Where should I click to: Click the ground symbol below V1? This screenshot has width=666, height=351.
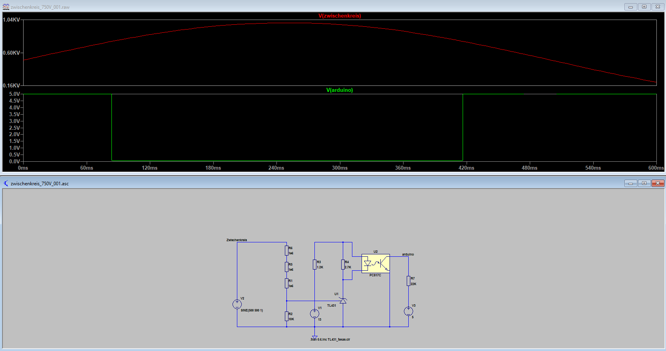click(314, 337)
